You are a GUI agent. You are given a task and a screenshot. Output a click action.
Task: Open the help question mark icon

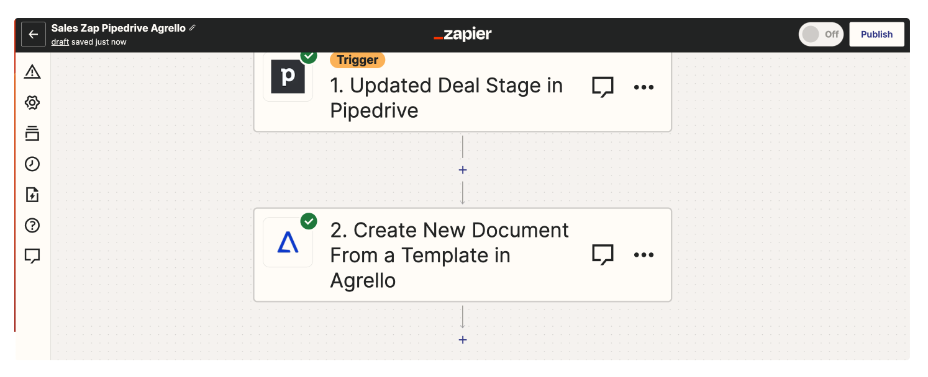coord(32,225)
